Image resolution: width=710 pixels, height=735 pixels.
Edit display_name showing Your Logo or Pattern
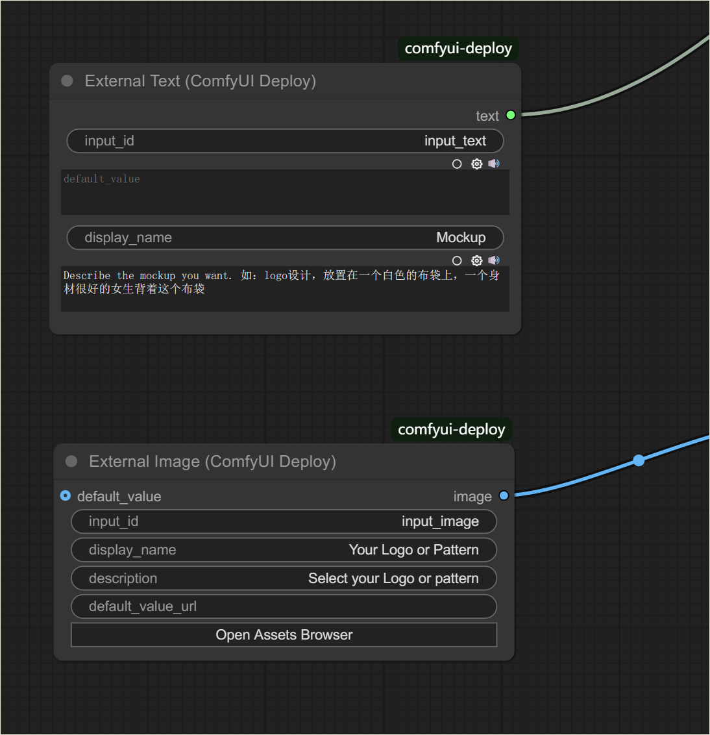coord(284,550)
